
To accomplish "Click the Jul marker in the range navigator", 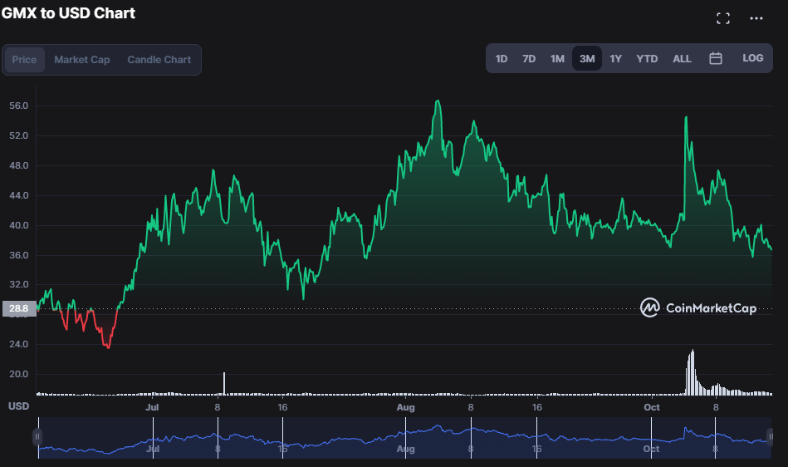I will click(x=153, y=449).
